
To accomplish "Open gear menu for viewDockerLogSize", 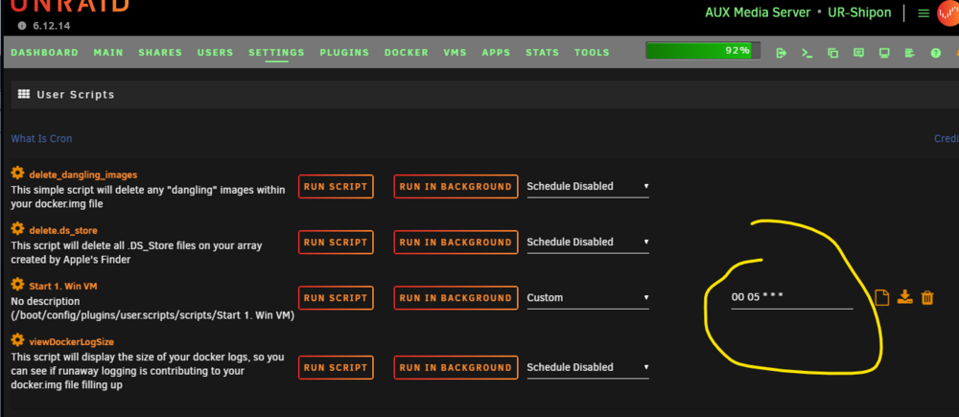I will point(17,340).
